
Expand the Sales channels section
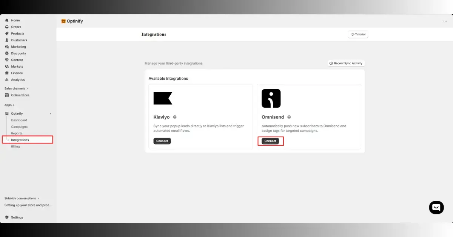16,88
